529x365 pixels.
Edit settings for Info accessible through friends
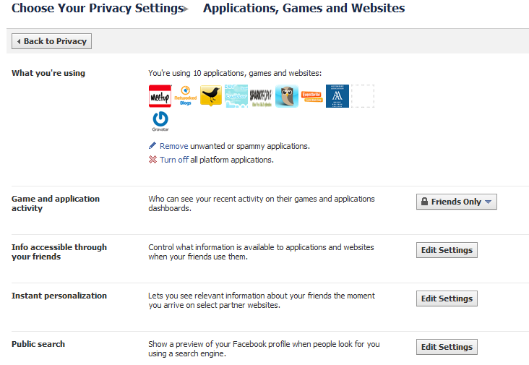(447, 250)
